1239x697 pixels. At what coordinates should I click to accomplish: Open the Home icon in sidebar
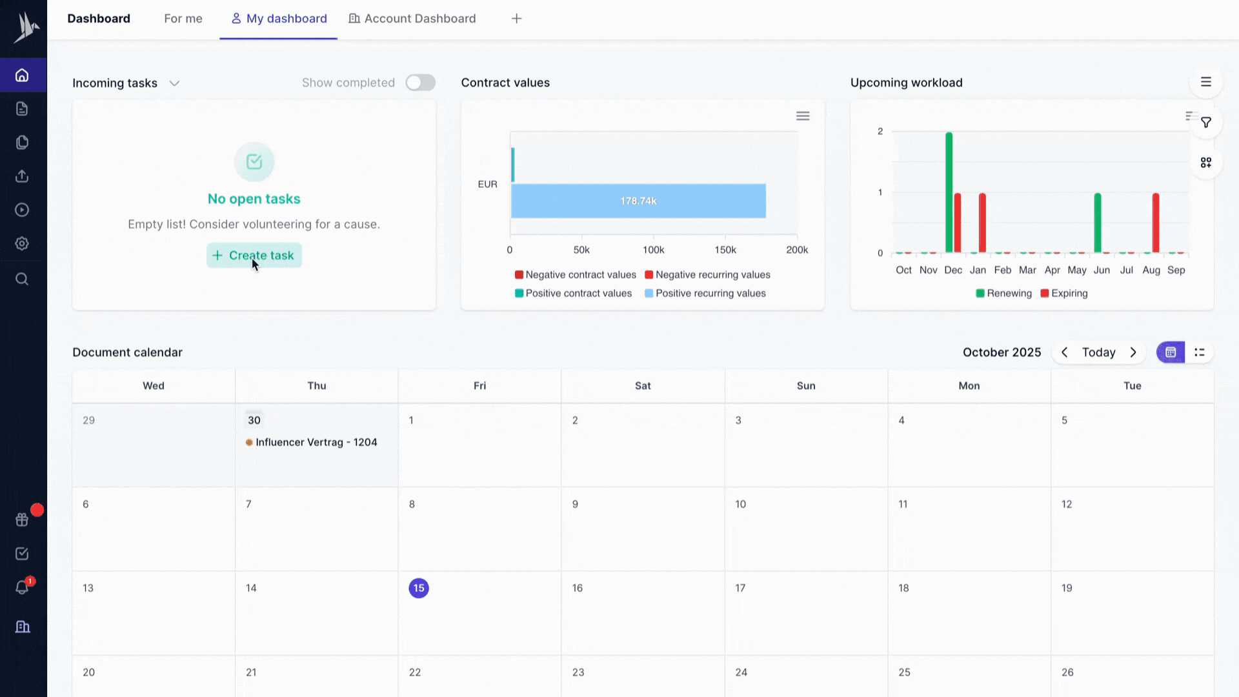pyautogui.click(x=22, y=76)
